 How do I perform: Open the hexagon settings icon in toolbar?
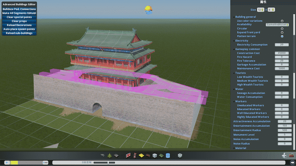[x=180, y=155]
